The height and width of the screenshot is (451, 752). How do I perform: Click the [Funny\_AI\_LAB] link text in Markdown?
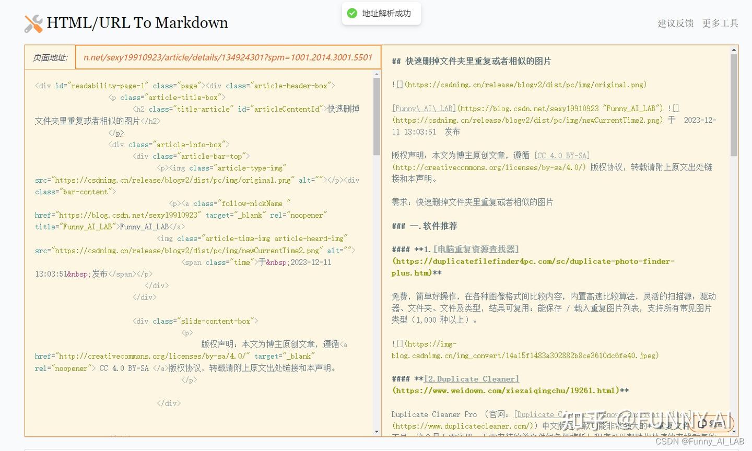(x=424, y=109)
